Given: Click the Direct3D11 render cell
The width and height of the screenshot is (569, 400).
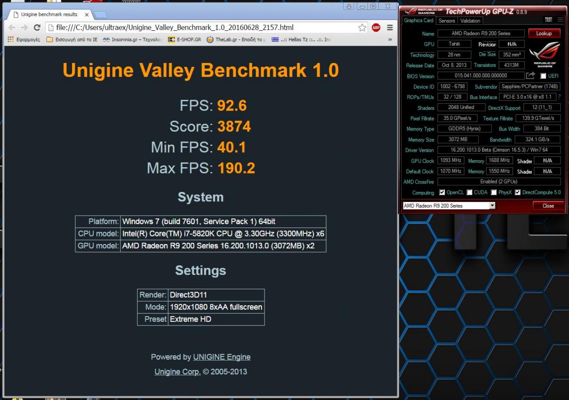Looking at the screenshot, I should click(x=216, y=295).
